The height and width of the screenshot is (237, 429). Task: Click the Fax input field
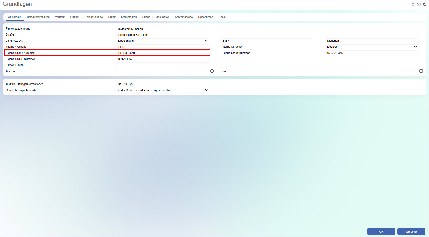[372, 71]
